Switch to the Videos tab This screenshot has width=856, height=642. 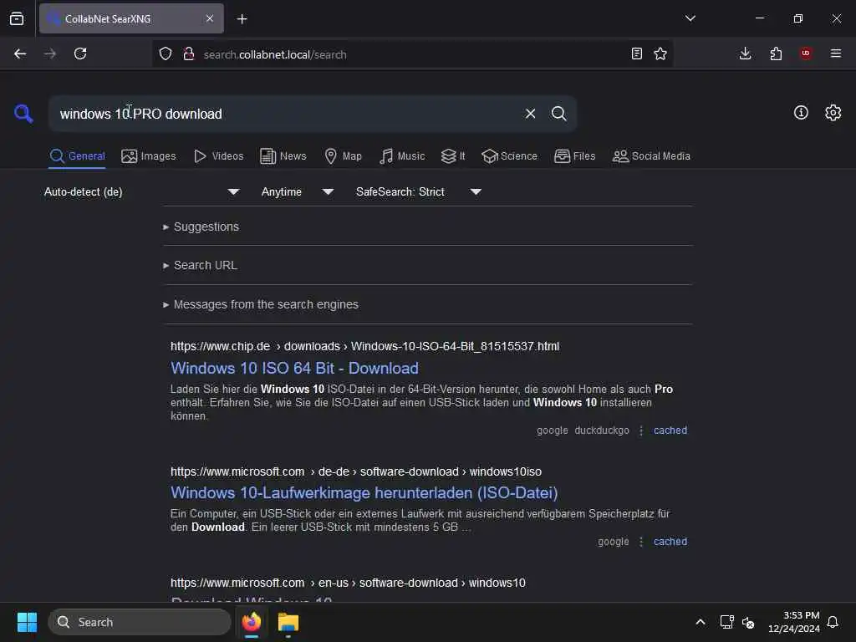[219, 156]
